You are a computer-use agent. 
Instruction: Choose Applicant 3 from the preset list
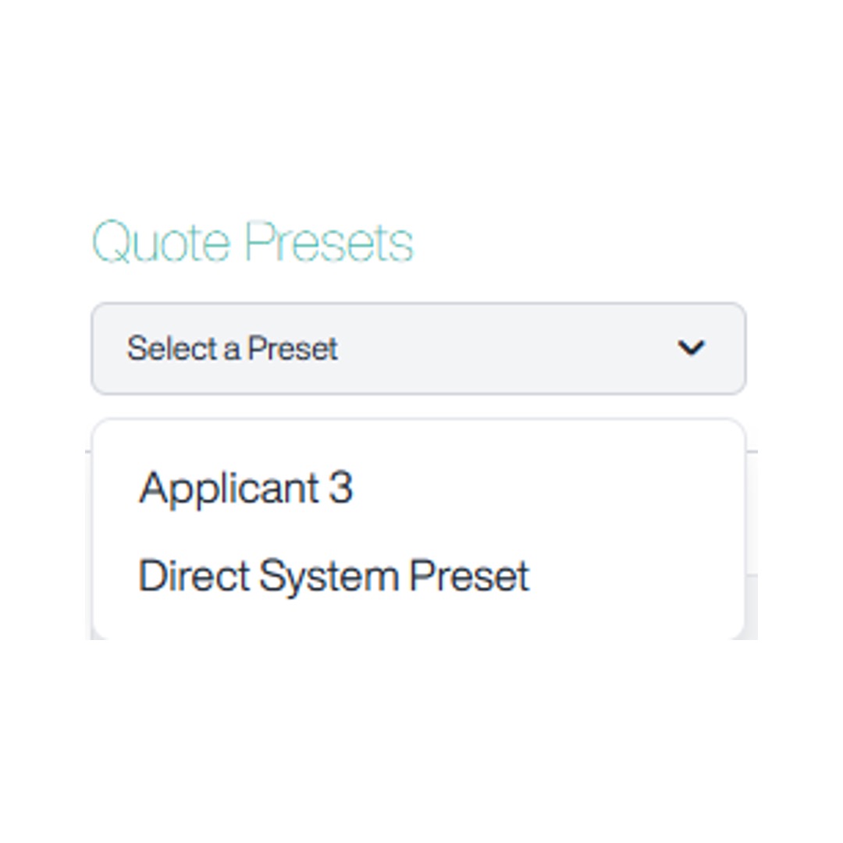tap(246, 488)
